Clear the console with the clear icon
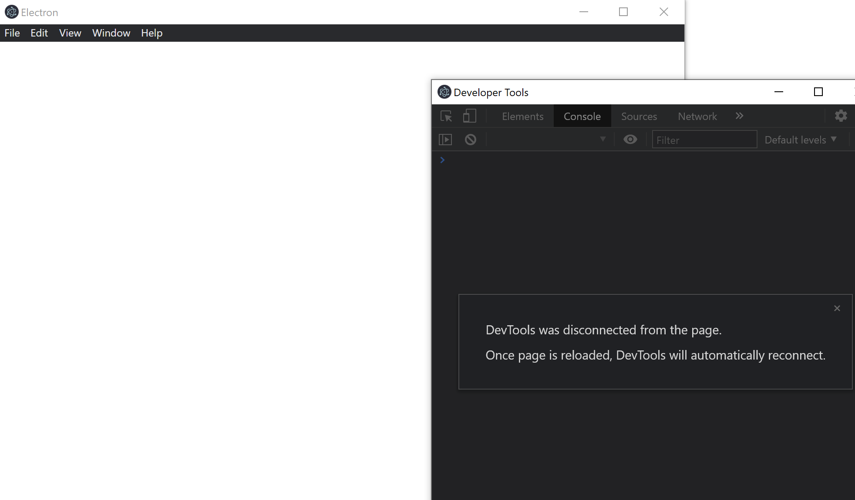 (471, 140)
